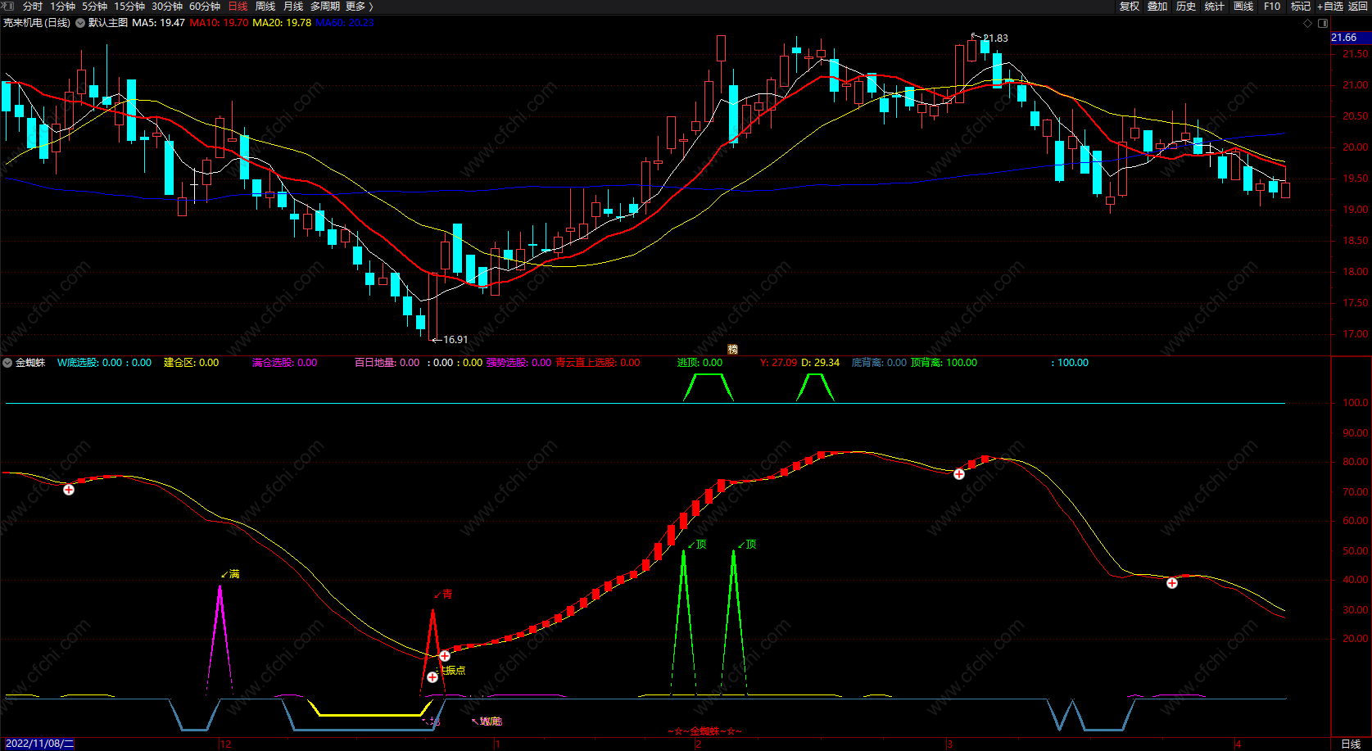Viewport: 1372px width, 751px height.
Task: Click the 叠加 overlay button
Action: coord(1157,7)
